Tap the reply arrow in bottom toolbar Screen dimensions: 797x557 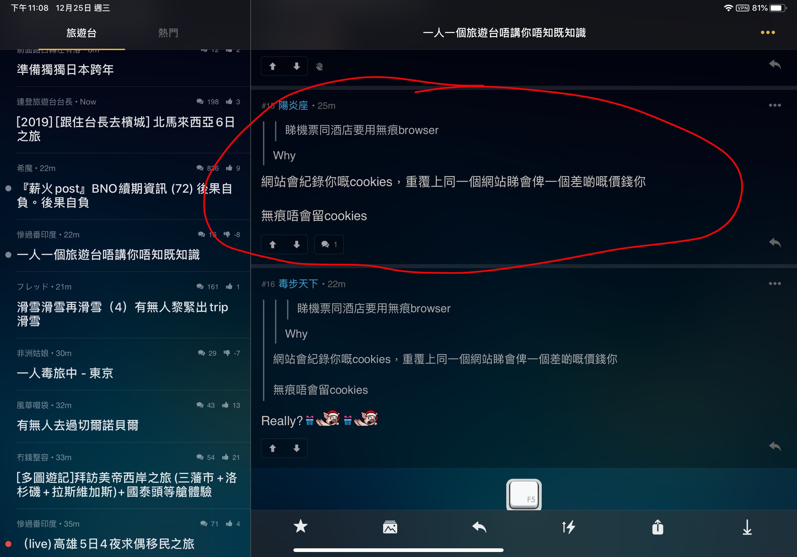tap(479, 527)
